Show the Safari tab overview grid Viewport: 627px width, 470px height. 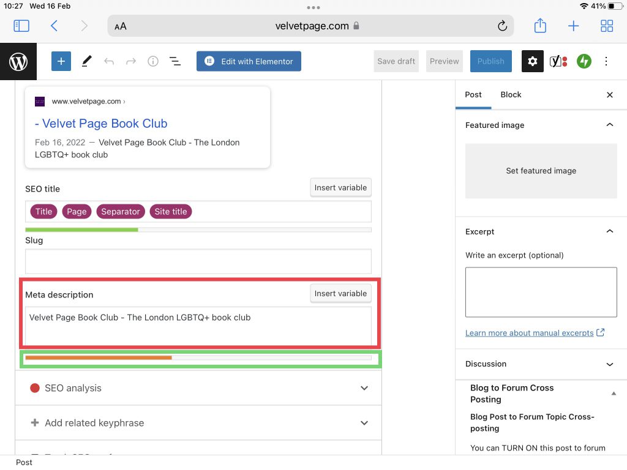(x=607, y=26)
